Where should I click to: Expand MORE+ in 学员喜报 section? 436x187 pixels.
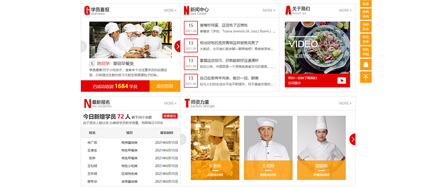pos(170,10)
